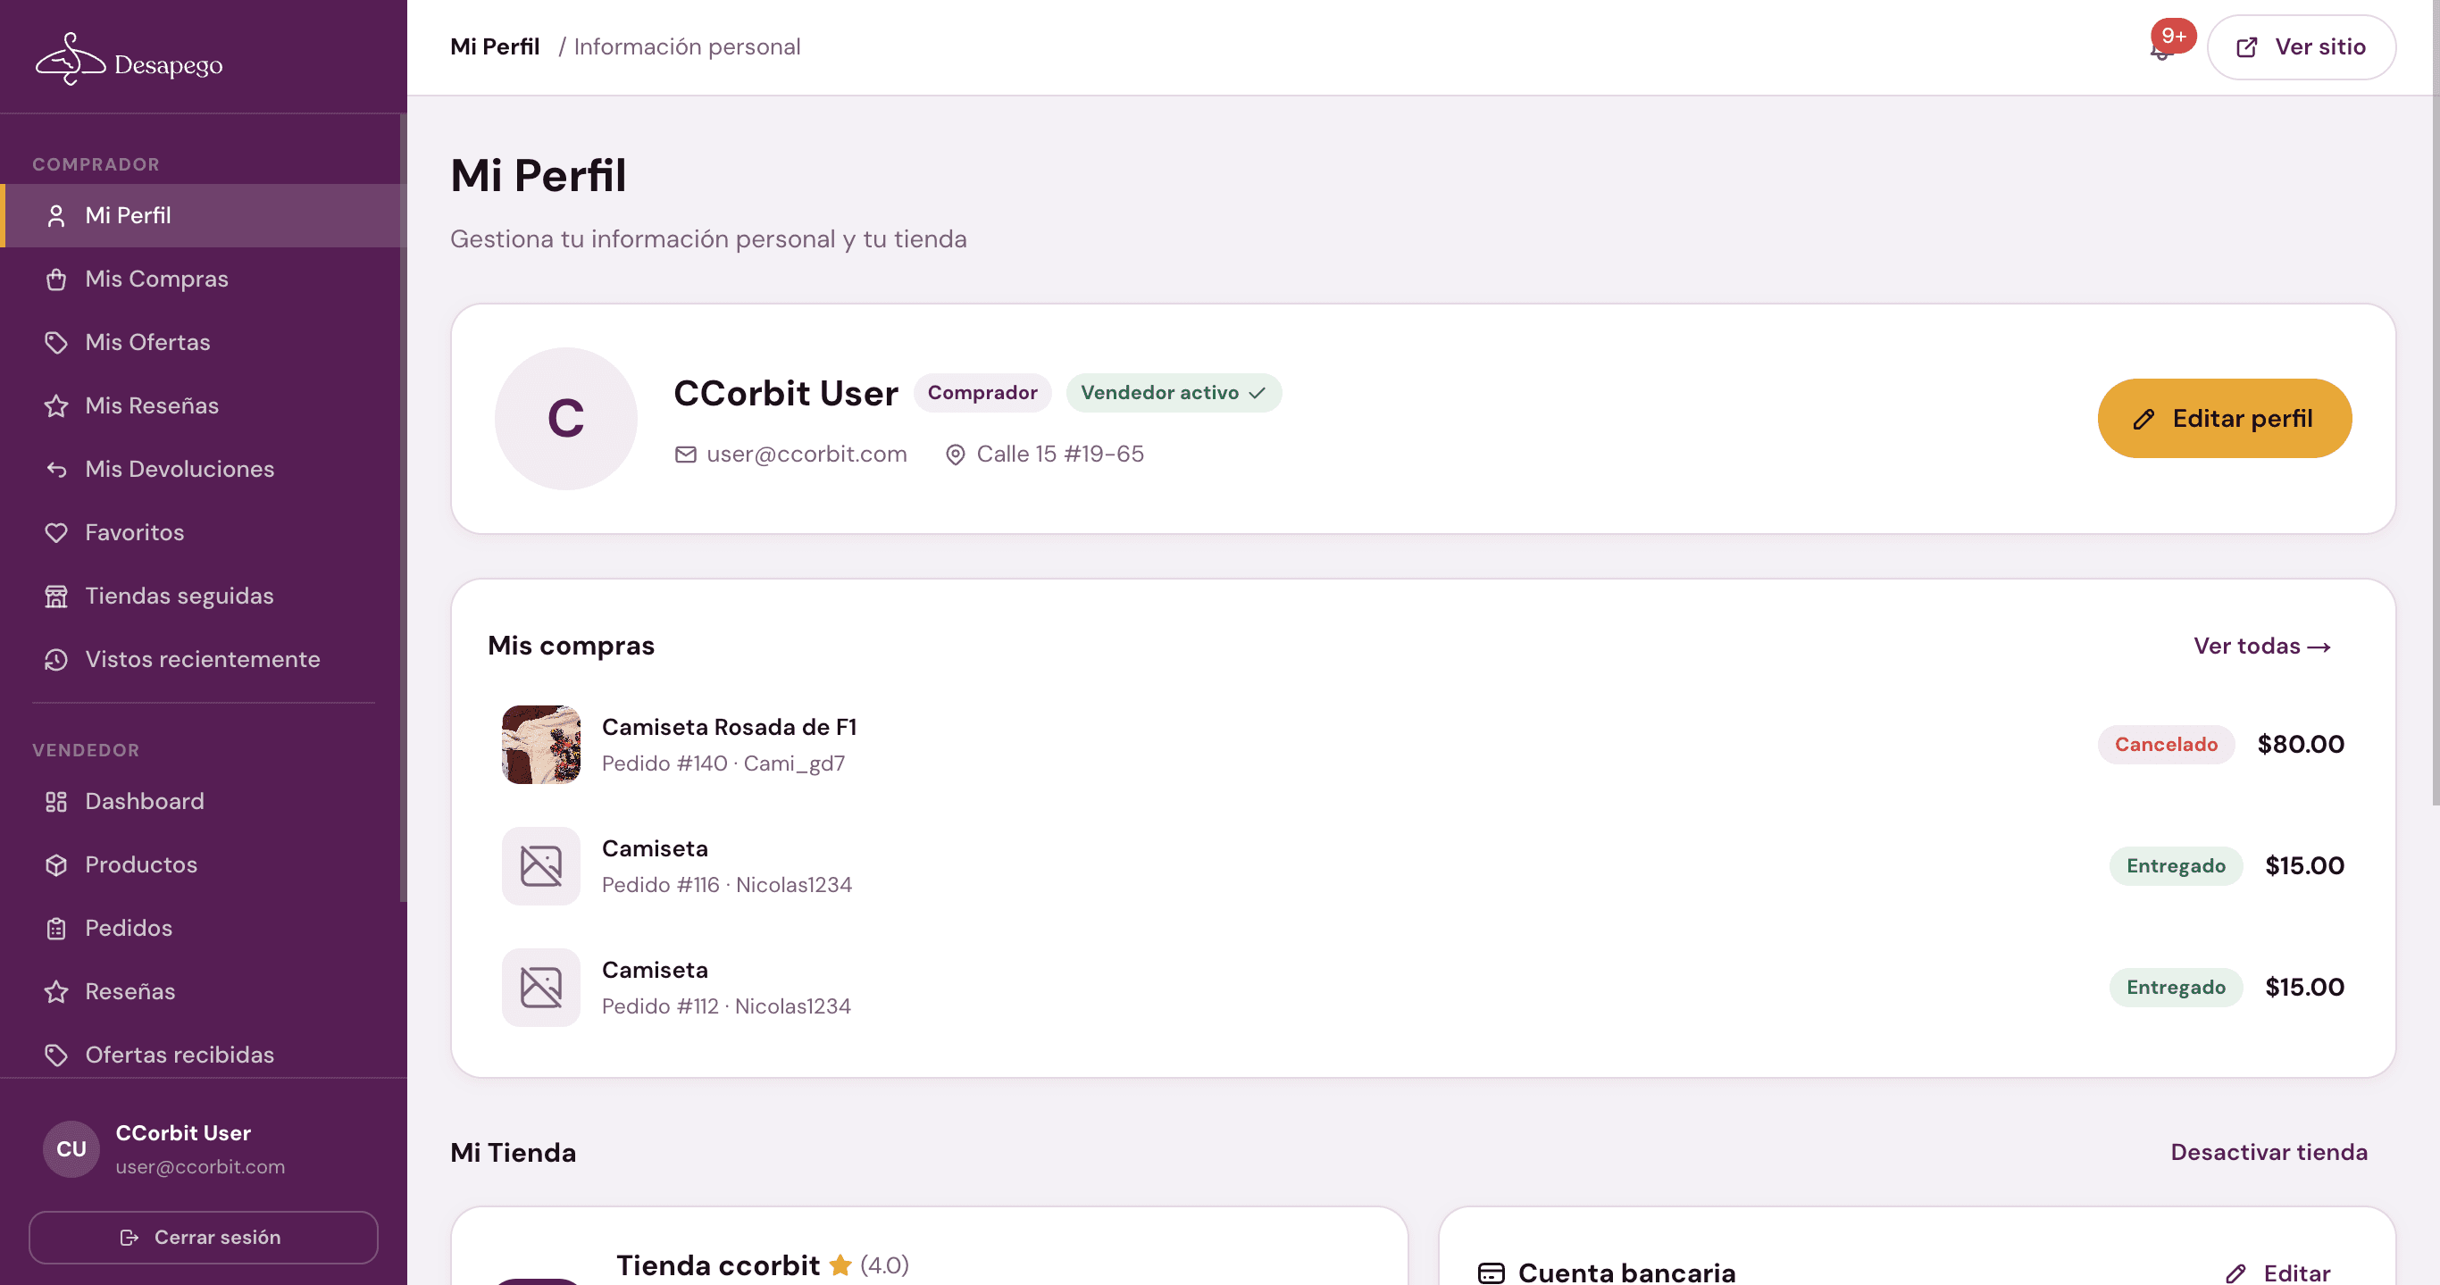Click the Ofertas recibidas tag icon
The width and height of the screenshot is (2440, 1285).
point(56,1056)
